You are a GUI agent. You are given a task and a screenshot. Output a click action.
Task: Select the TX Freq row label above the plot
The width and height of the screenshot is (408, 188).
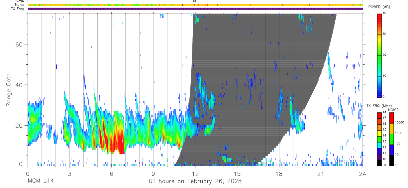tap(18, 9)
